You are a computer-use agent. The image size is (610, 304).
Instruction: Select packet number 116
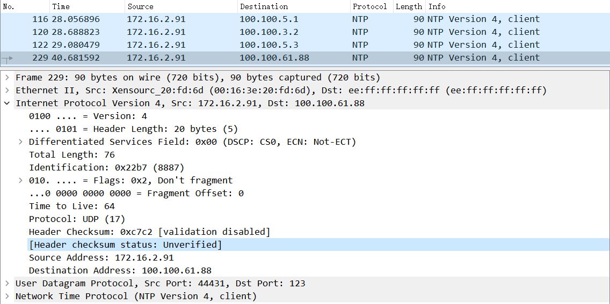point(305,19)
